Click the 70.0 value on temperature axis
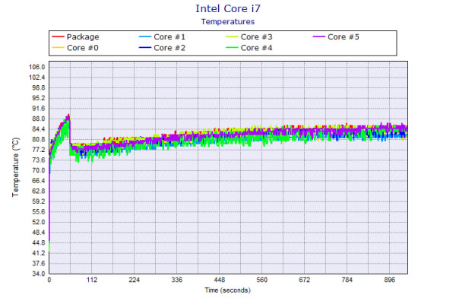This screenshot has width=456, height=304. click(39, 170)
